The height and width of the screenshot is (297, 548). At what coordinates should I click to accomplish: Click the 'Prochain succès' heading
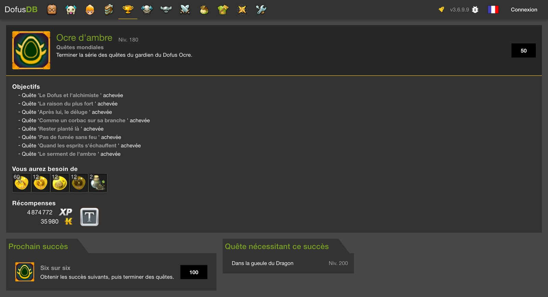[38, 247]
